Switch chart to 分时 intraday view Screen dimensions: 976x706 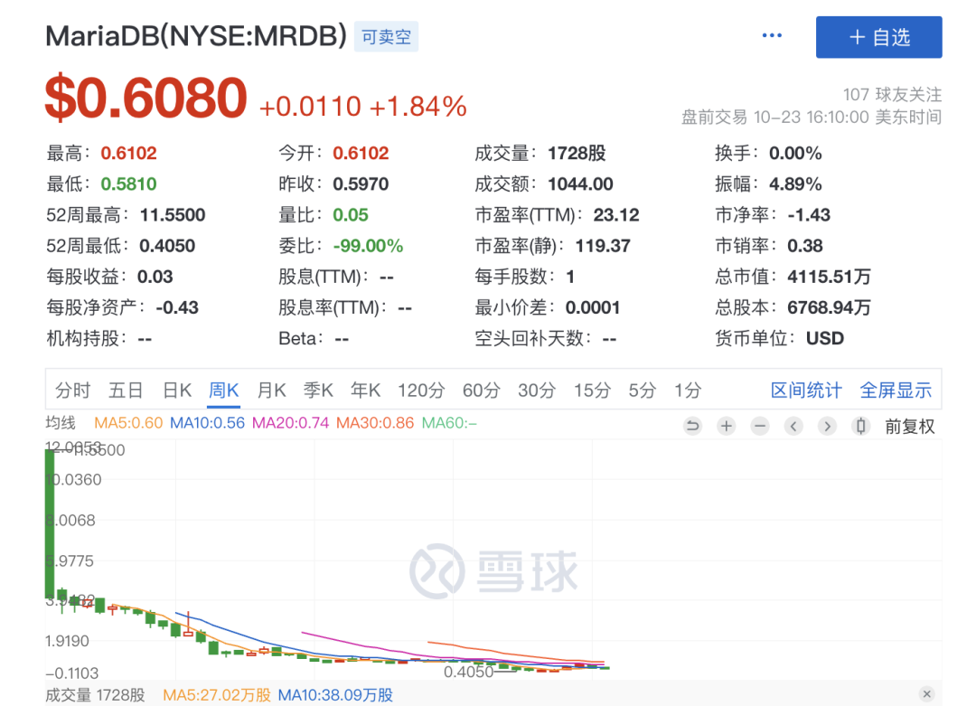pyautogui.click(x=73, y=391)
